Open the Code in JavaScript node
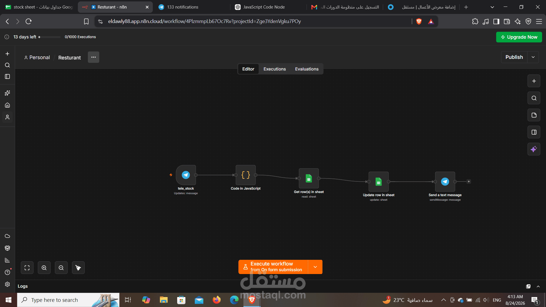 coord(246,175)
